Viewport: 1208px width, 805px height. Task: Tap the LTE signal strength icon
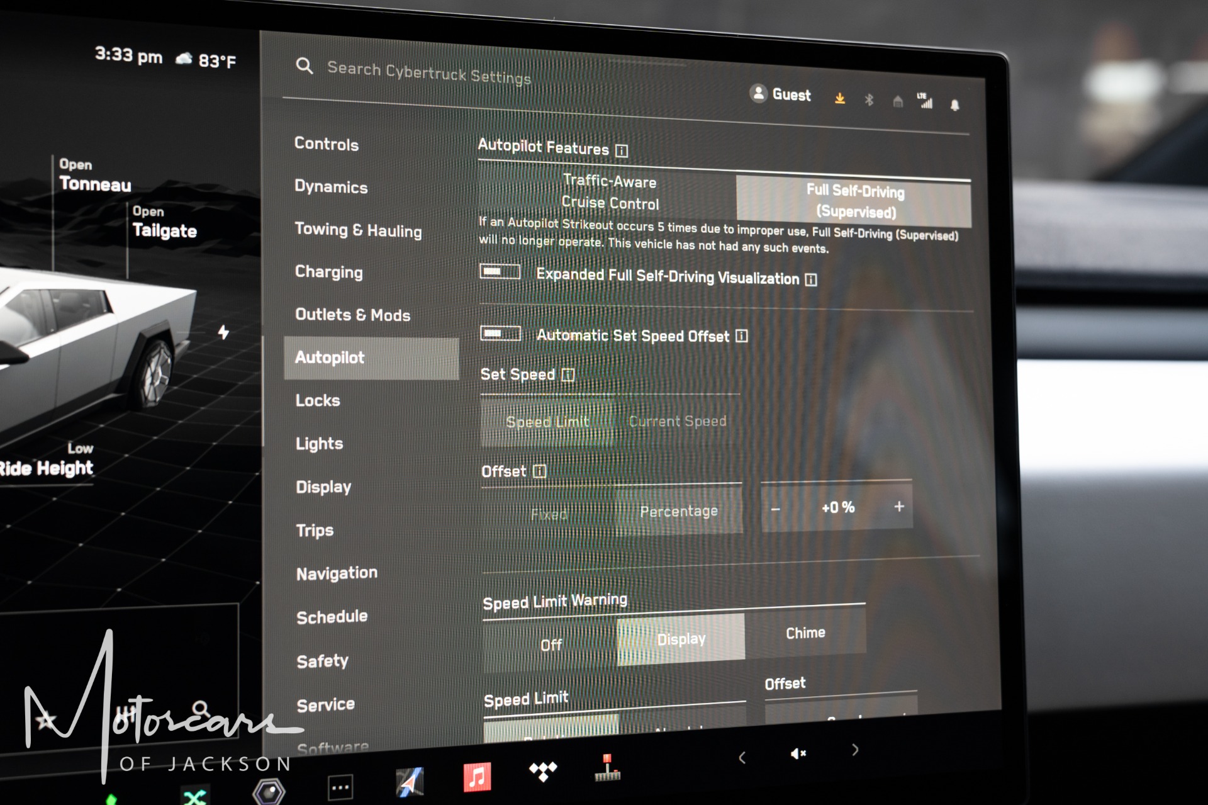(x=925, y=100)
